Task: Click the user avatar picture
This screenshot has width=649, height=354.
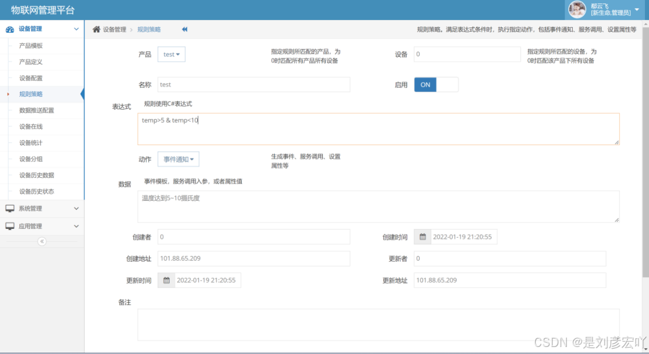Action: (577, 9)
